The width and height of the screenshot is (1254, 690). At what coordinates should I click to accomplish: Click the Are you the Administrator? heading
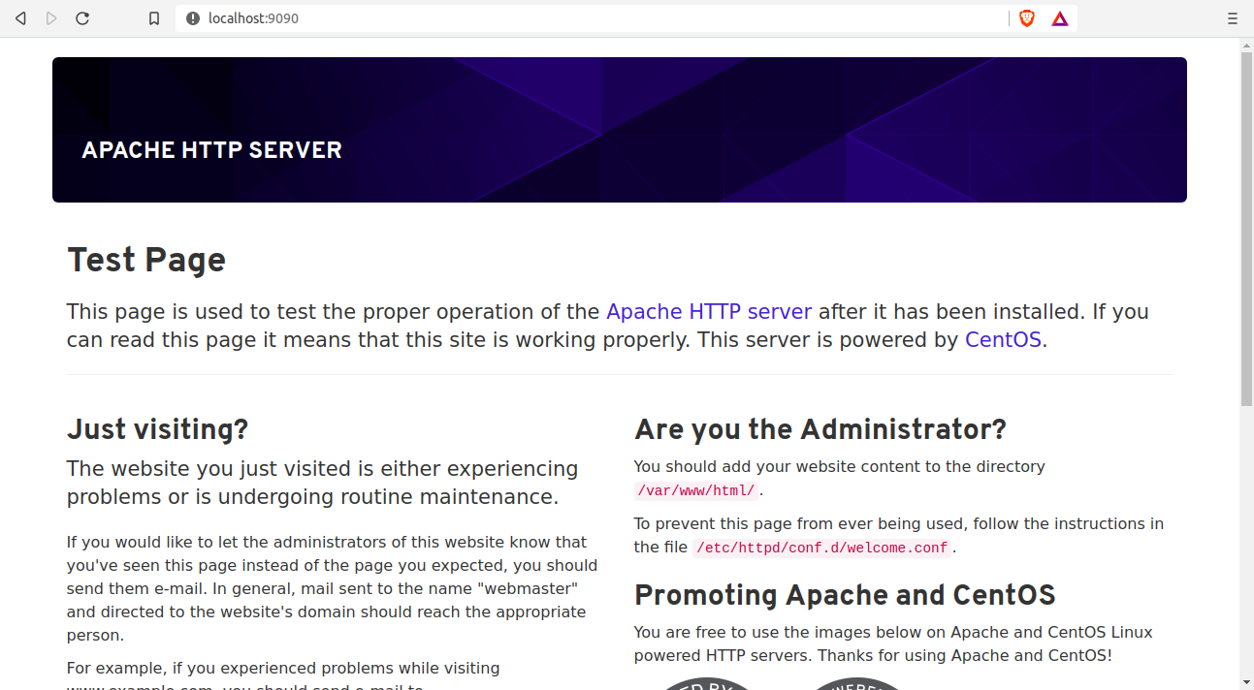[x=820, y=429]
